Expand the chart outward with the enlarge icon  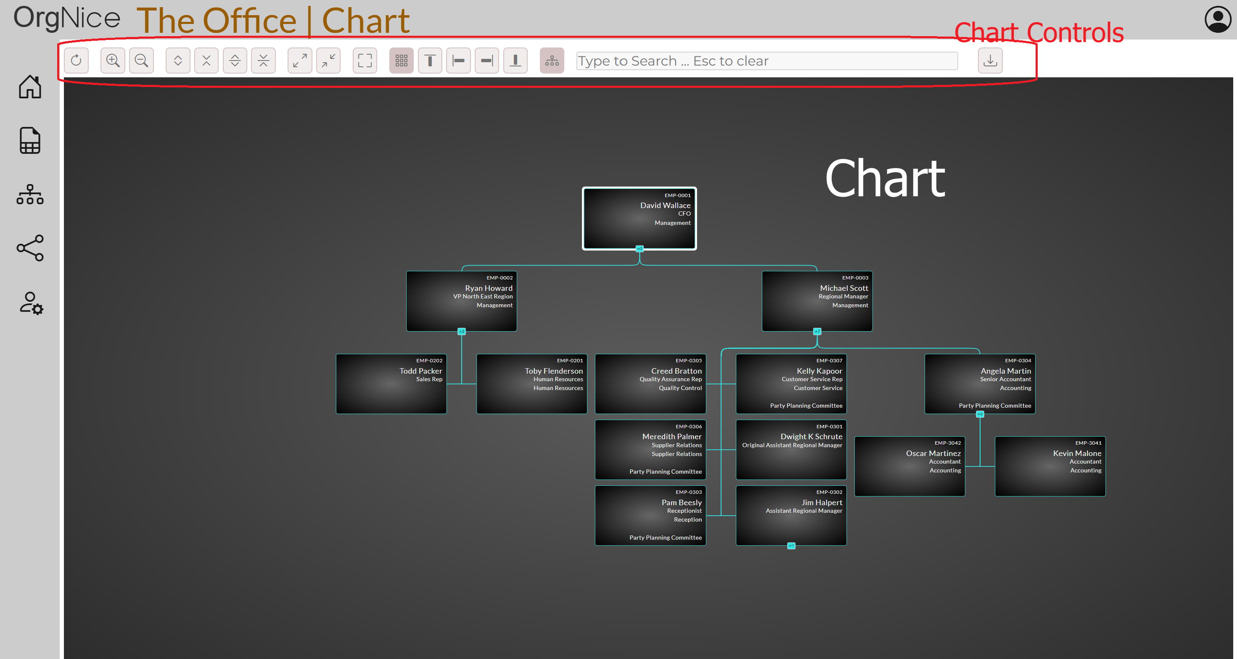pos(299,61)
